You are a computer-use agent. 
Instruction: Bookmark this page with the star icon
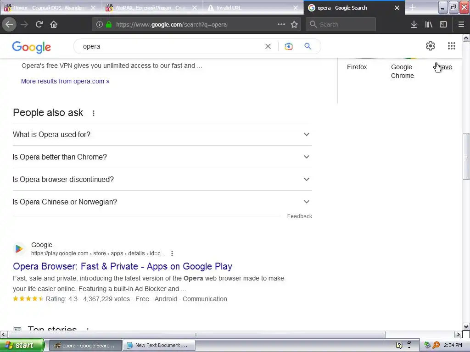(x=294, y=24)
